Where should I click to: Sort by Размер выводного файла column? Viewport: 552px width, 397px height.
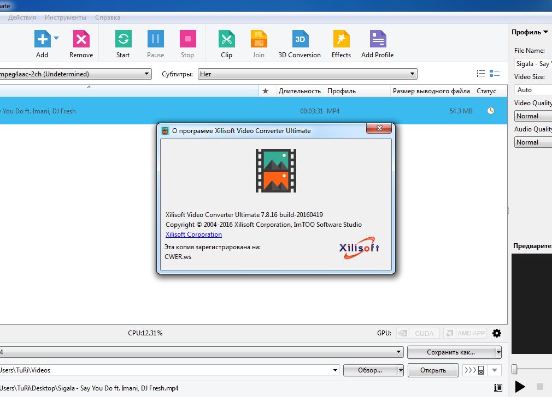[431, 91]
